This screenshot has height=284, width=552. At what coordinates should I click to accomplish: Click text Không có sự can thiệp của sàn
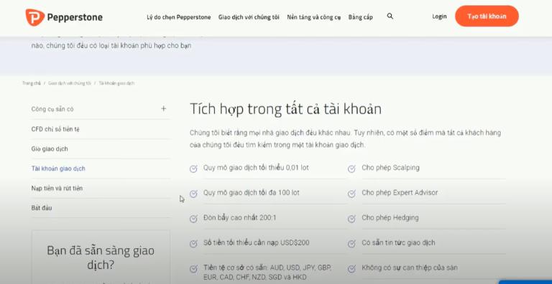(x=410, y=268)
